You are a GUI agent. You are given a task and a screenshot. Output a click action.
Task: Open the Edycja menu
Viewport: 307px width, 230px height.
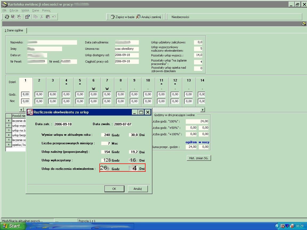[x=14, y=10]
